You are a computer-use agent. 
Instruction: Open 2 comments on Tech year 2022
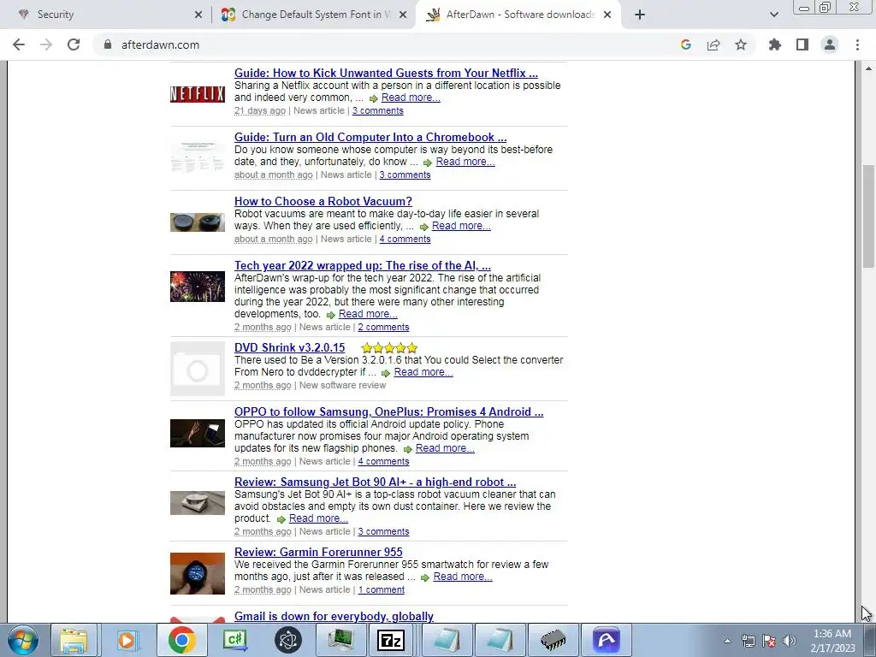tap(383, 328)
